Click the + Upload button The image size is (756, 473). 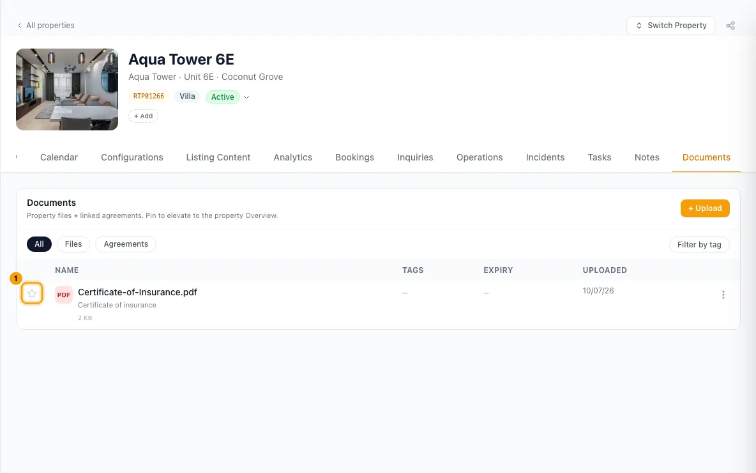coord(705,208)
